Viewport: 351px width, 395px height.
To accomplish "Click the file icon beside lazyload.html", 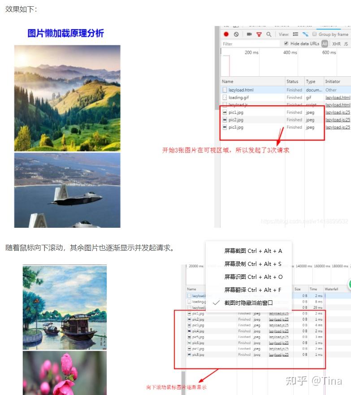I will [x=225, y=90].
